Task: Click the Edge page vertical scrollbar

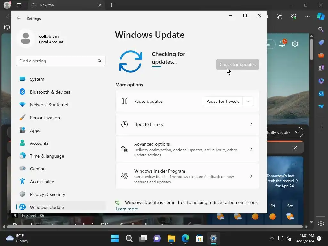Action: point(311,49)
